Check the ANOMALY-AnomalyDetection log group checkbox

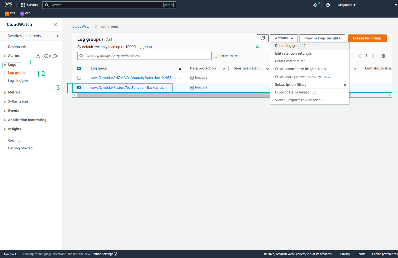coord(79,78)
